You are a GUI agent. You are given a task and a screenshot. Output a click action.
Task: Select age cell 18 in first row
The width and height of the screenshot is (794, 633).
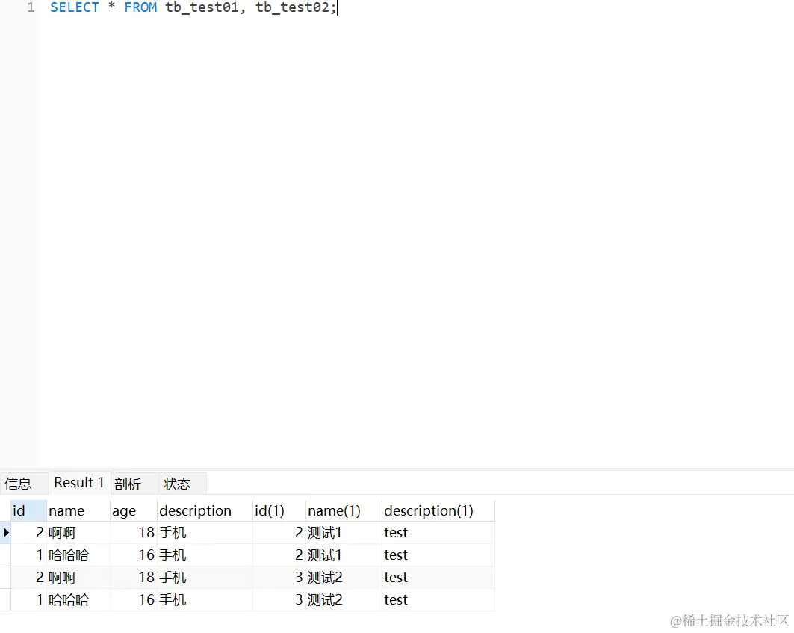pyautogui.click(x=133, y=533)
